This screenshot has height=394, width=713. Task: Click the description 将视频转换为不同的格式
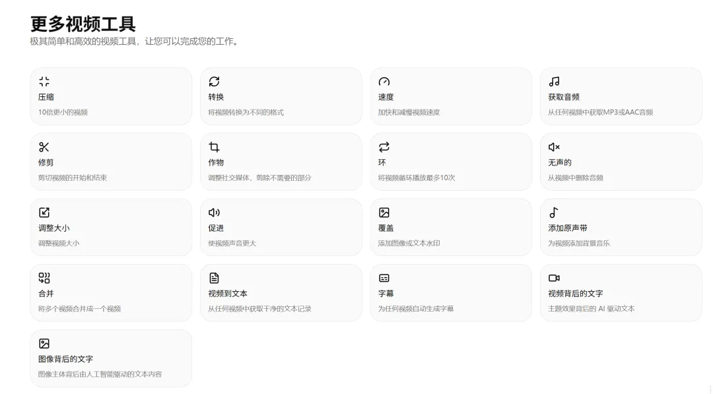[246, 112]
